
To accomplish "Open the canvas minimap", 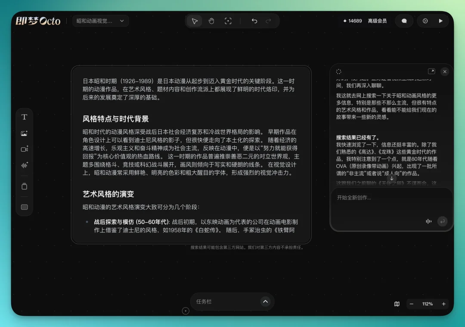I will [397, 304].
